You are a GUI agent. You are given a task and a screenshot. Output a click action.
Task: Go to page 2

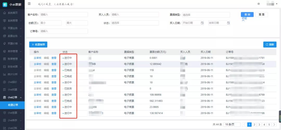click(254, 125)
